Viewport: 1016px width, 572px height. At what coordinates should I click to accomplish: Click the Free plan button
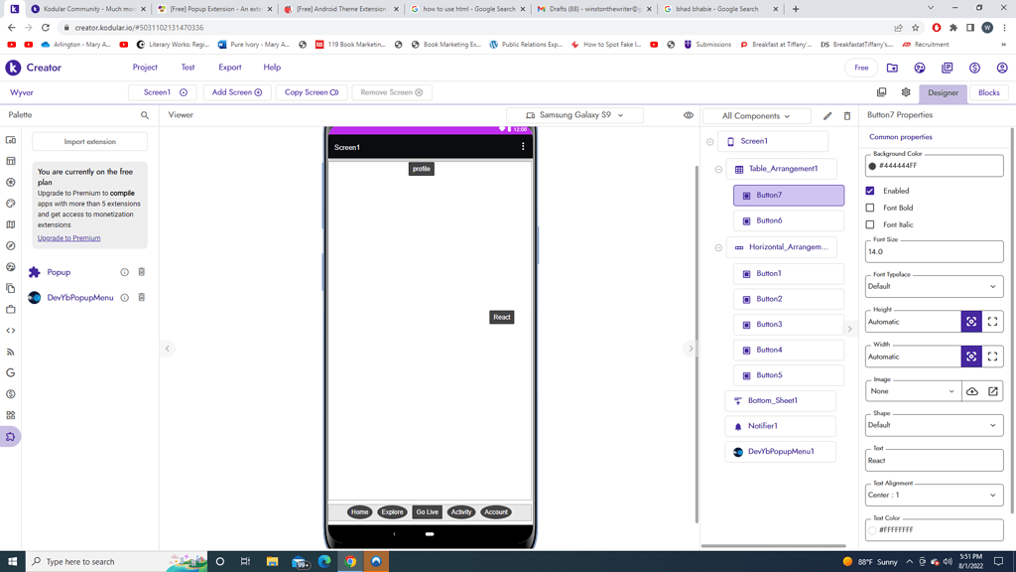861,68
